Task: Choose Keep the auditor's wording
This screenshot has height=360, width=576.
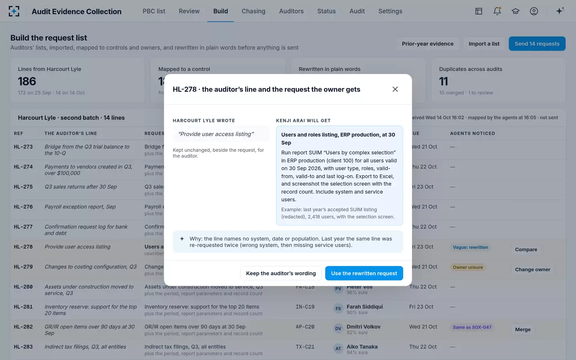Action: 281,273
